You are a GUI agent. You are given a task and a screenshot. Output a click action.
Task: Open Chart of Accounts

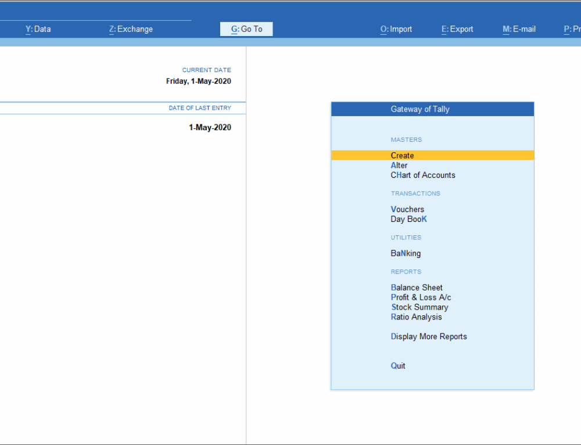422,175
